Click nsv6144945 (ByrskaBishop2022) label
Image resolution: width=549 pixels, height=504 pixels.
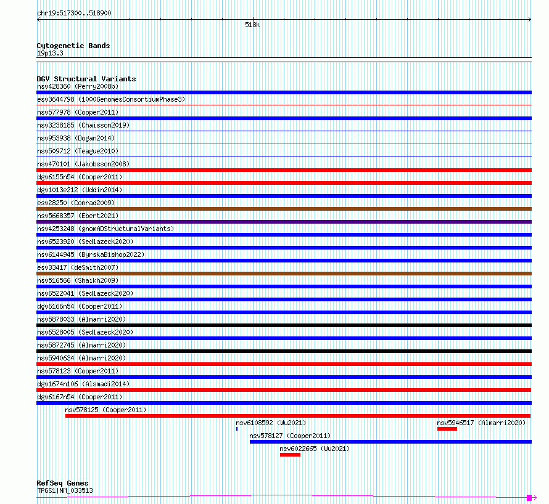pyautogui.click(x=91, y=254)
